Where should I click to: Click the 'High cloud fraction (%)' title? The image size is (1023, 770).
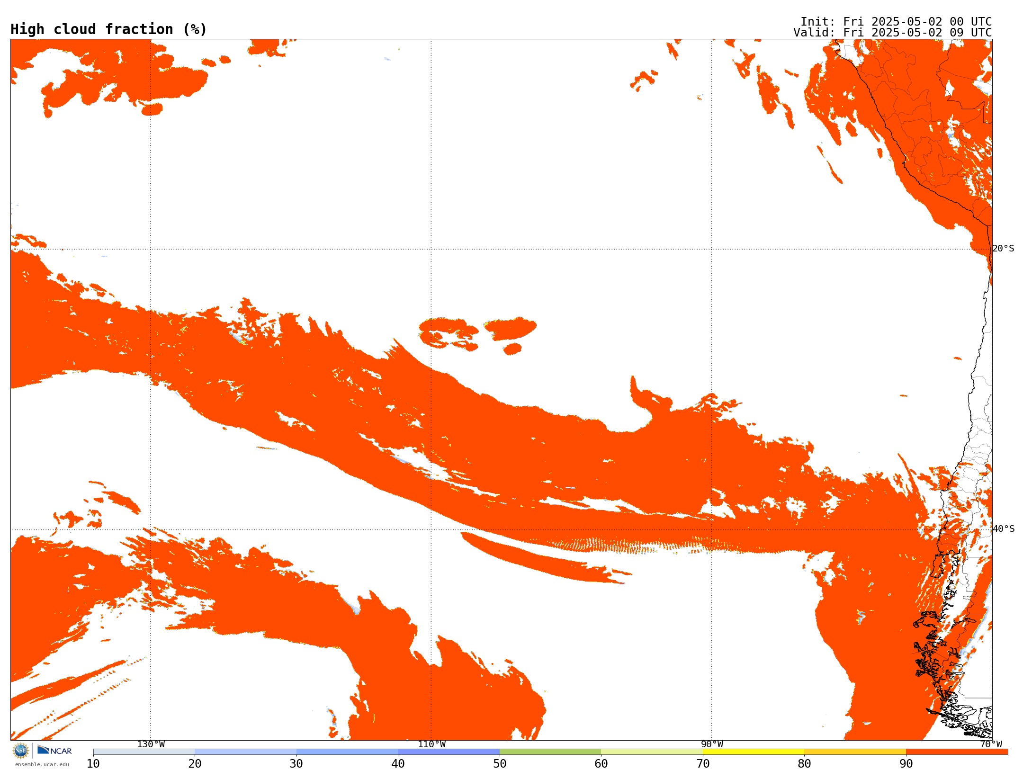click(108, 29)
